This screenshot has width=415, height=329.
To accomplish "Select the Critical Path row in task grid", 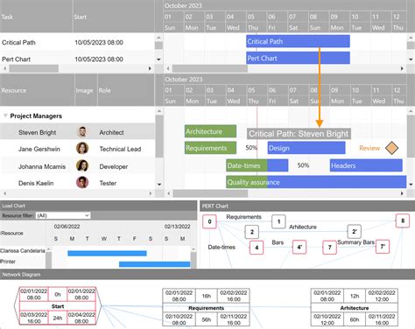I will point(77,42).
